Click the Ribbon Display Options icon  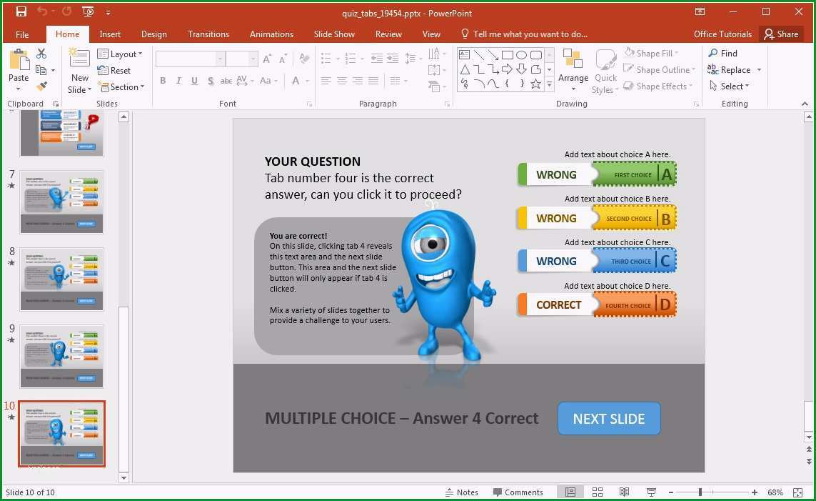(x=700, y=12)
